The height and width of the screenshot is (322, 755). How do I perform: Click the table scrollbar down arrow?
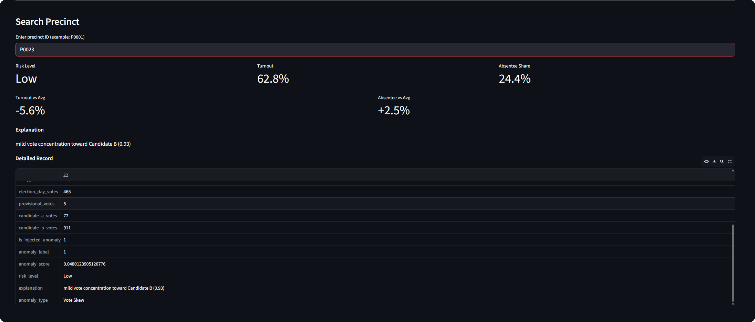pos(733,304)
